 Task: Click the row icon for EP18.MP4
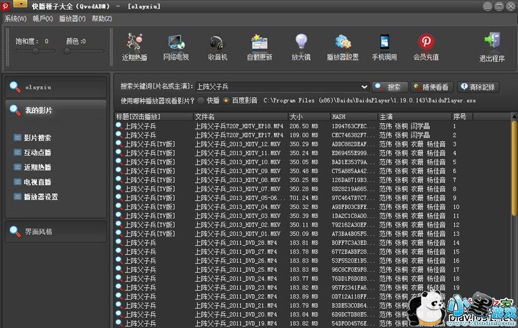tap(119, 126)
